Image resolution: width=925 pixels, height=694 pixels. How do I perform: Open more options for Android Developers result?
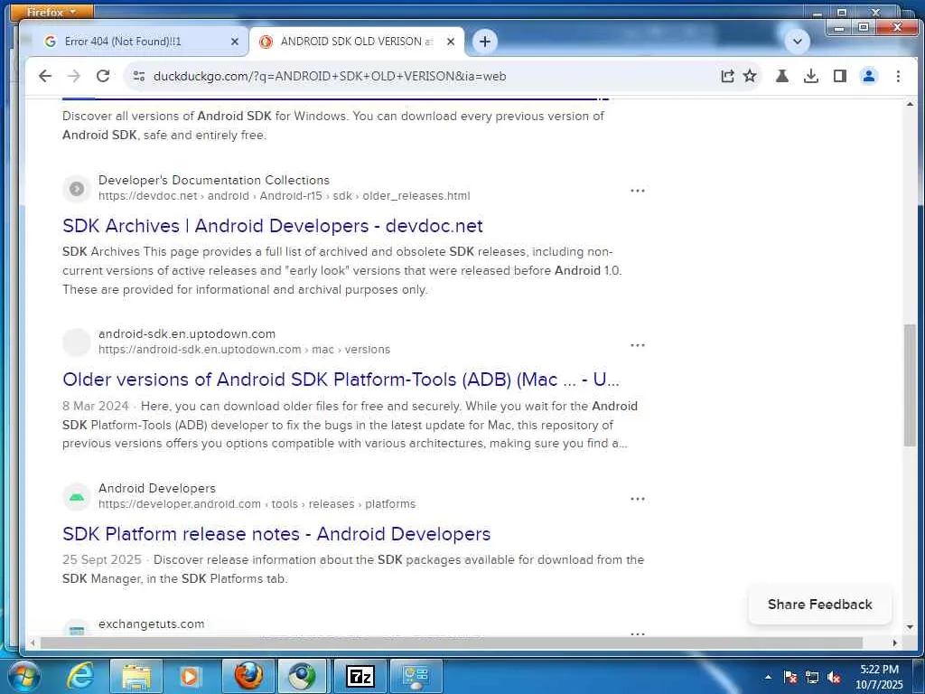coord(638,499)
